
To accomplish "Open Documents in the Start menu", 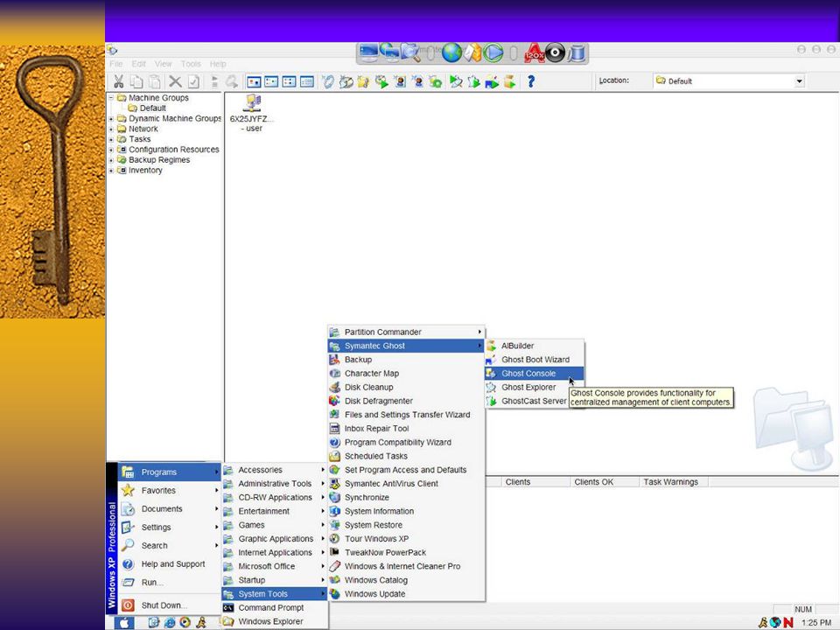I will (169, 509).
